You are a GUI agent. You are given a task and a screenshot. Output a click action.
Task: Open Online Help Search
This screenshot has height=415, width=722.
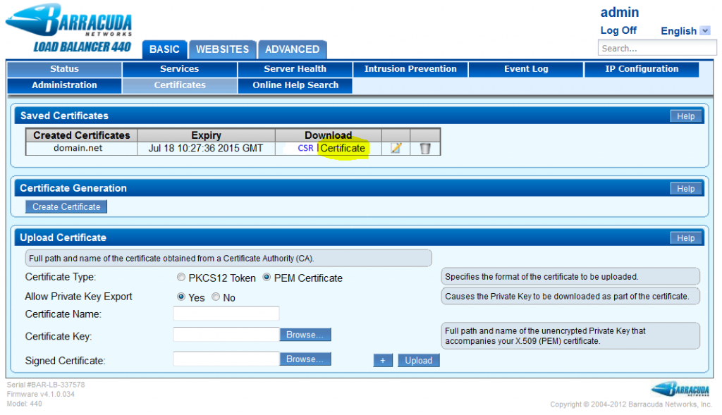pyautogui.click(x=295, y=85)
